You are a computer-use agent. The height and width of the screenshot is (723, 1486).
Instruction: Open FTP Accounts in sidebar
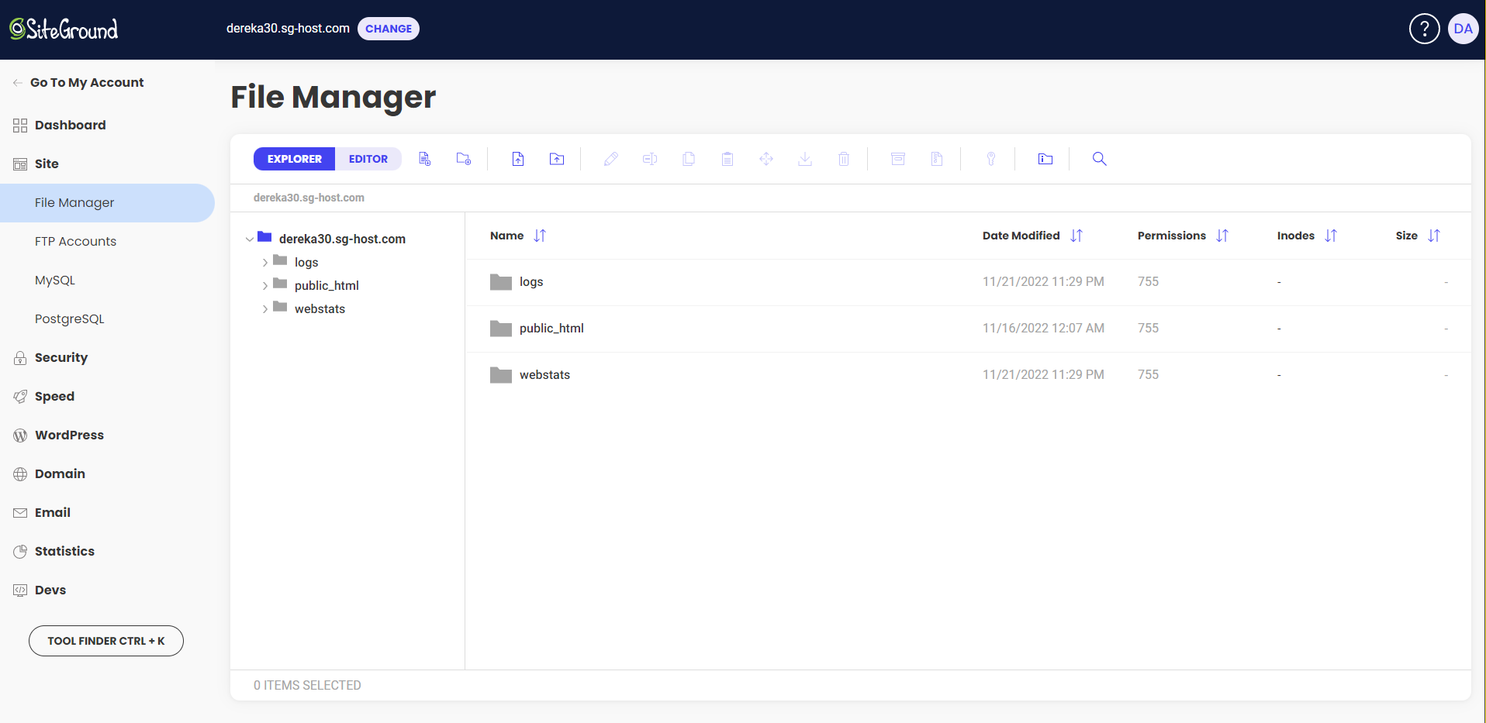pos(75,241)
